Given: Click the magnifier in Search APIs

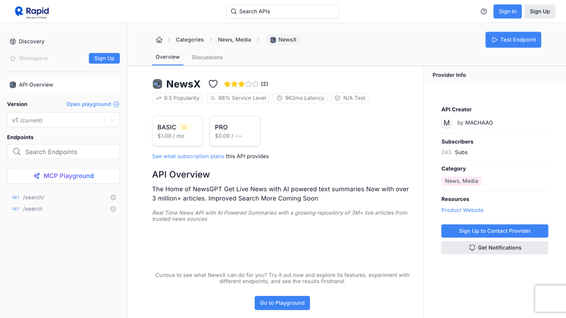Looking at the screenshot, I should point(233,11).
